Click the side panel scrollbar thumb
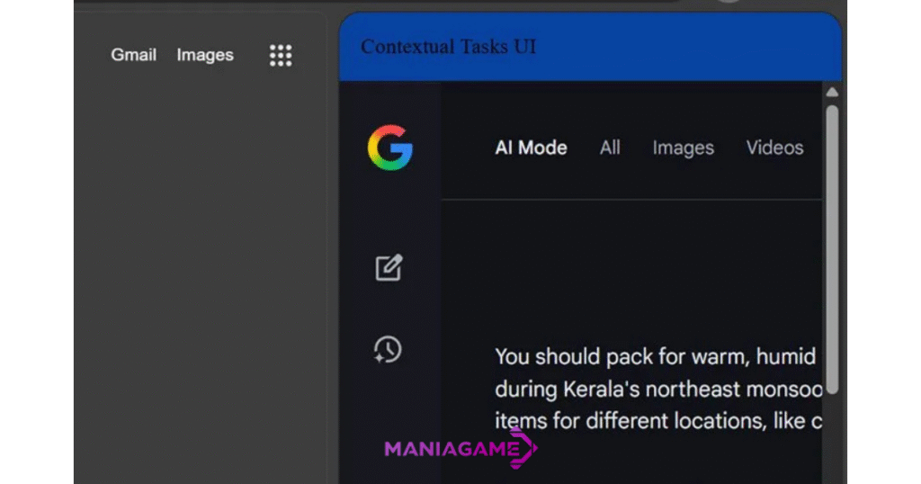The height and width of the screenshot is (484, 921). (832, 247)
